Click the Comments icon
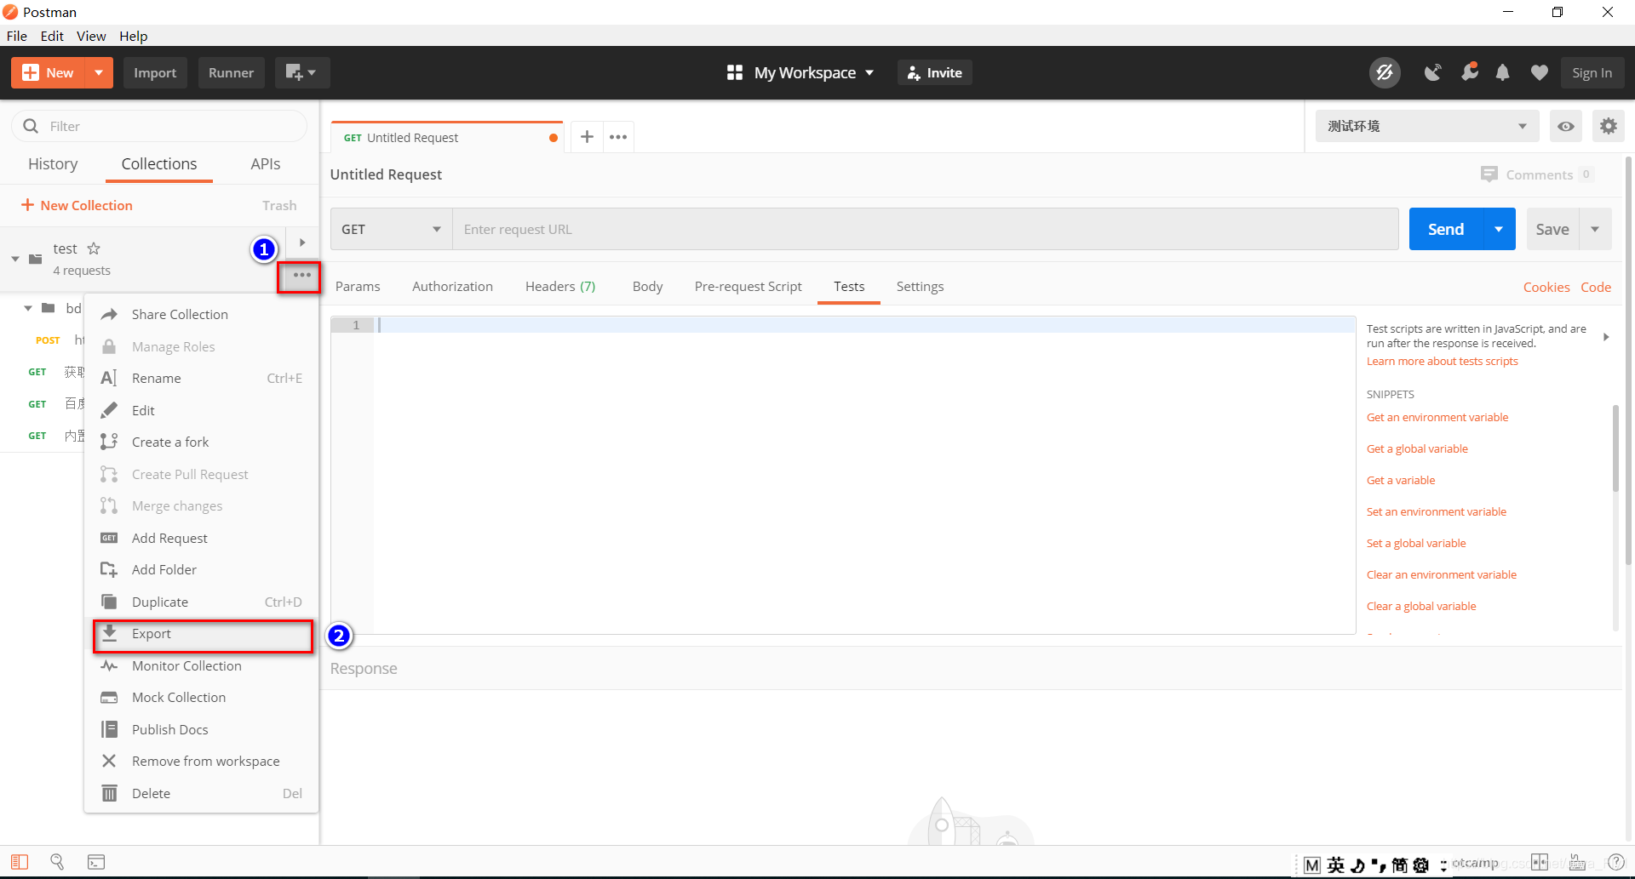 (1489, 174)
